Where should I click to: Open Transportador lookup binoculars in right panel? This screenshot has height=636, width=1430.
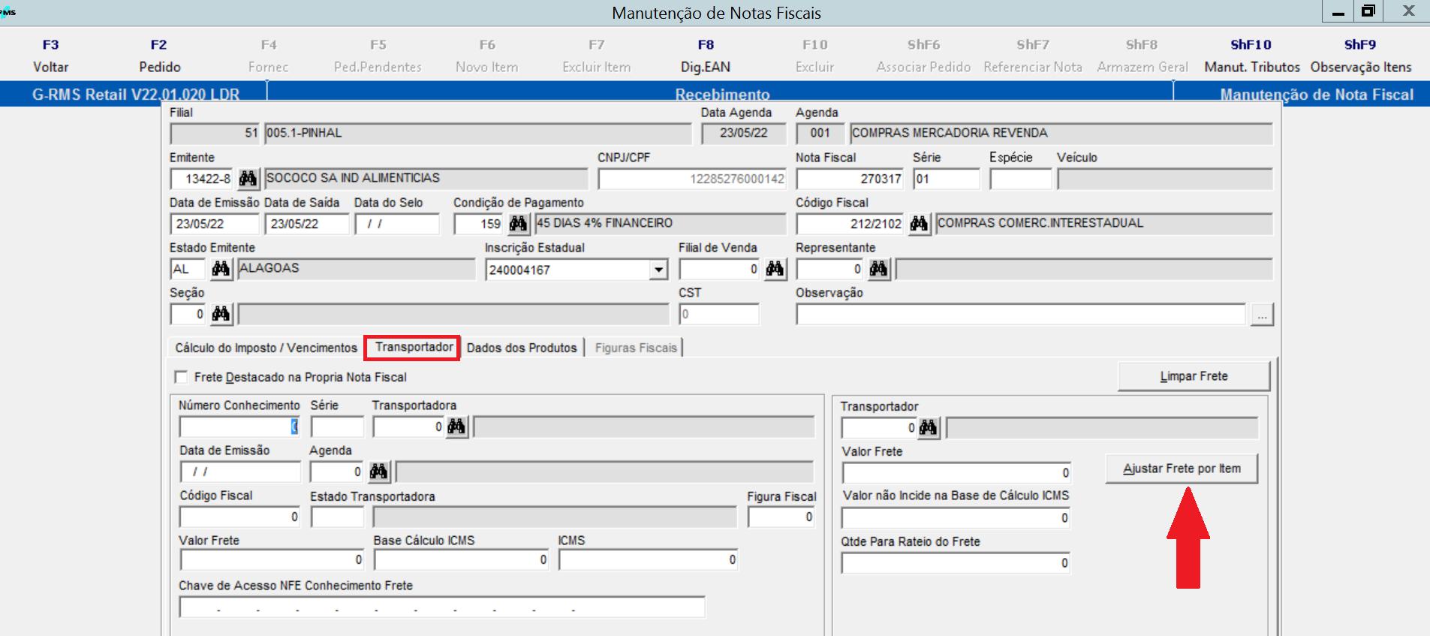pos(928,428)
